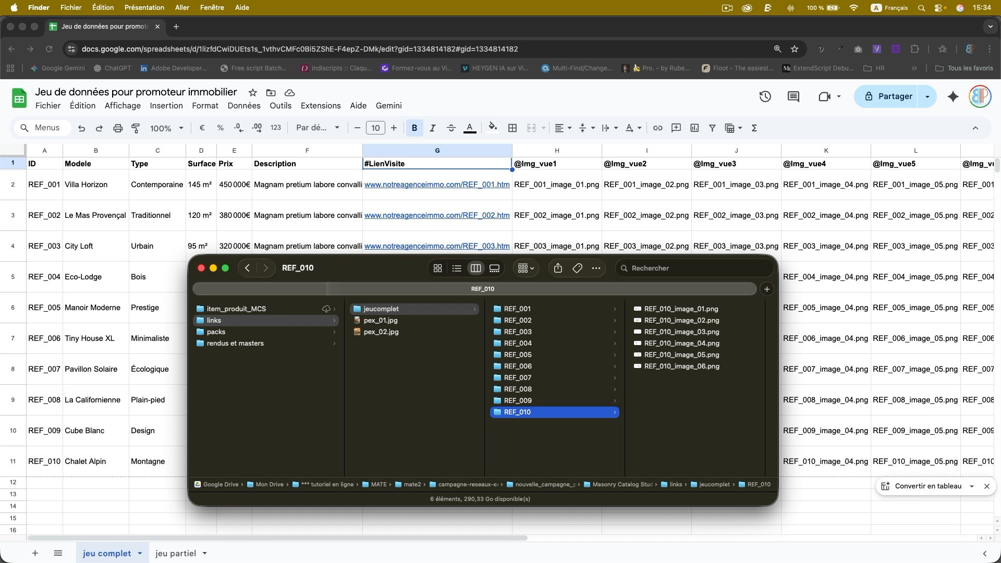Toggle italic formatting

coord(432,128)
